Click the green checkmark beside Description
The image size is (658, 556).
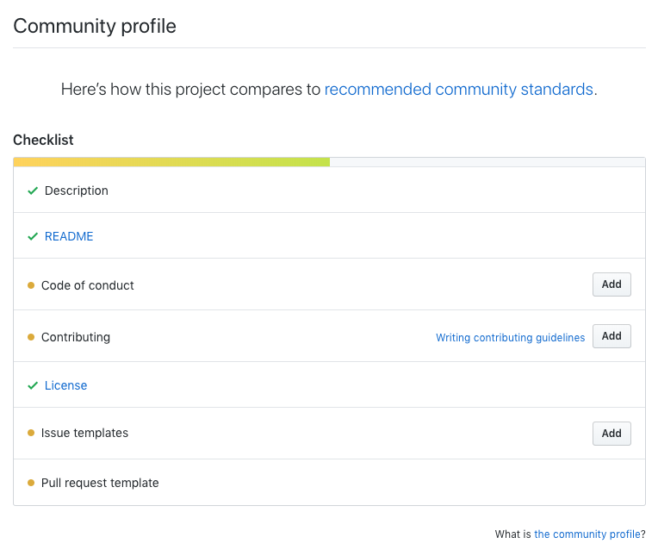click(x=33, y=191)
